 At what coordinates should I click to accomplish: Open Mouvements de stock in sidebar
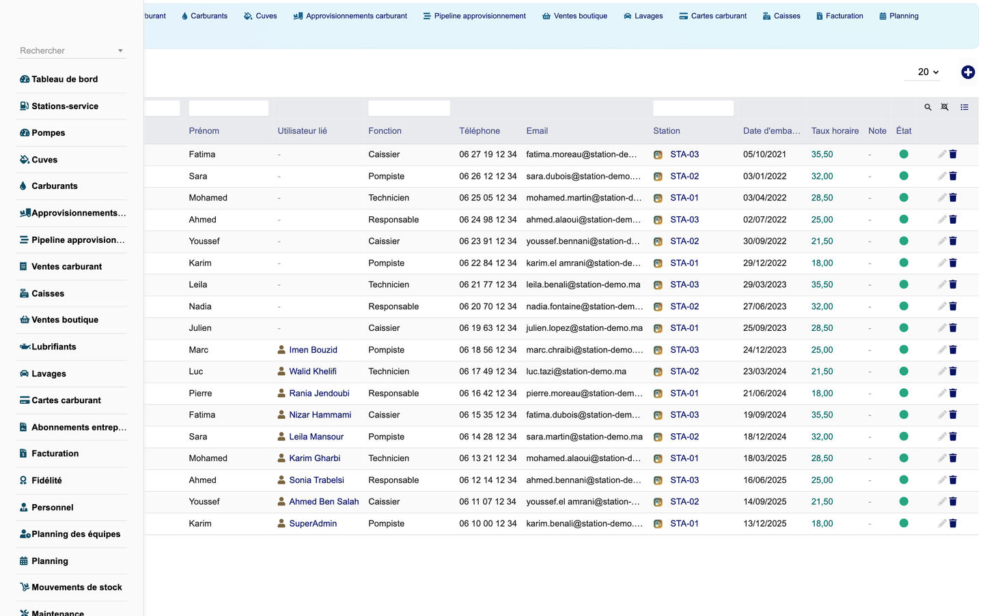[72, 587]
